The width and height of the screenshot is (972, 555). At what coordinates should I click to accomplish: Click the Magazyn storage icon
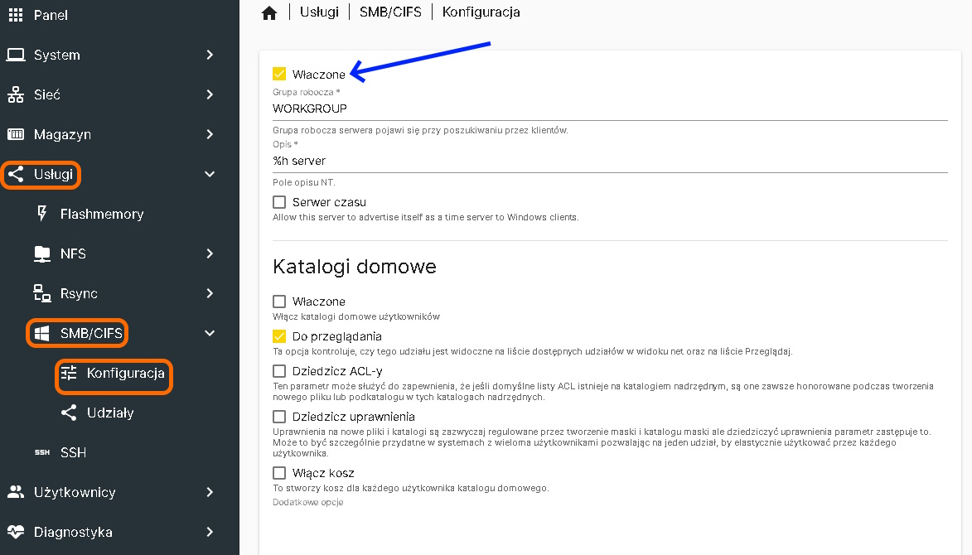(16, 134)
